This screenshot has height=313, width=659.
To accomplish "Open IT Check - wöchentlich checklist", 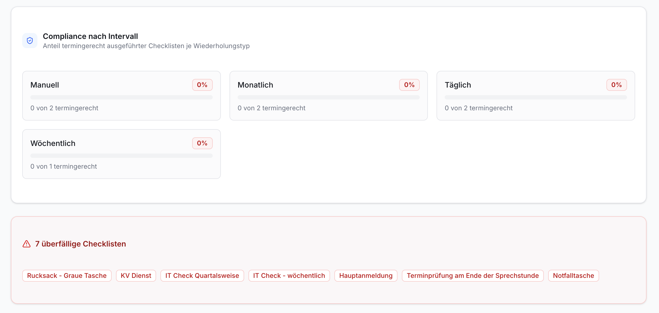I will click(289, 276).
